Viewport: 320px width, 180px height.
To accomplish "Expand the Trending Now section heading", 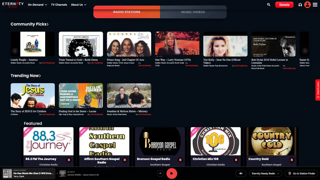I will [26, 76].
